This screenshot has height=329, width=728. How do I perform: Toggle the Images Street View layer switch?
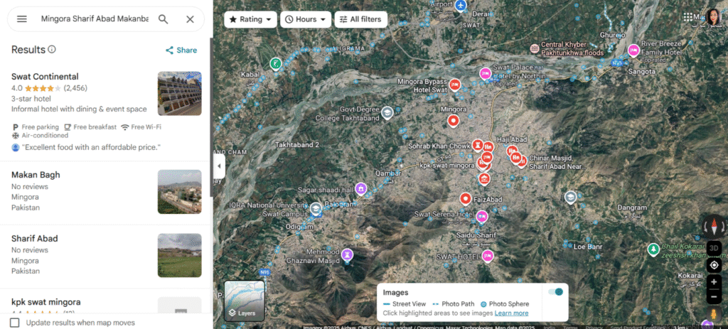coord(555,291)
